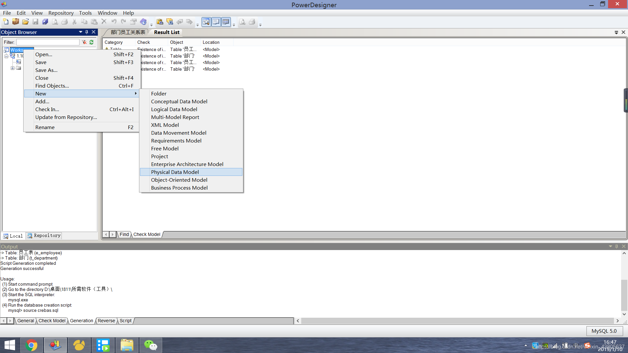Open the Generation tab in Output

pyautogui.click(x=81, y=321)
